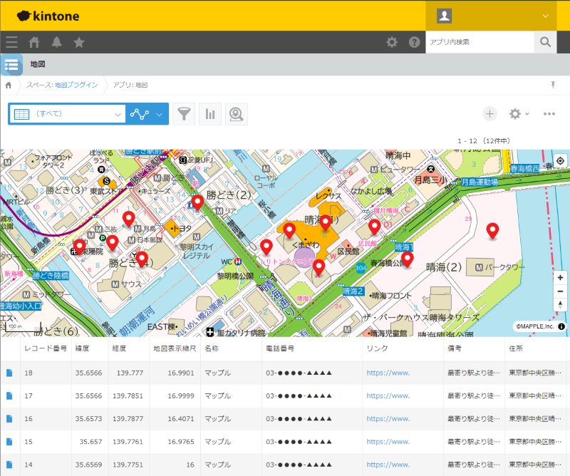Open the notifications bell icon
Viewport: 570px width, 476px height.
(x=56, y=43)
